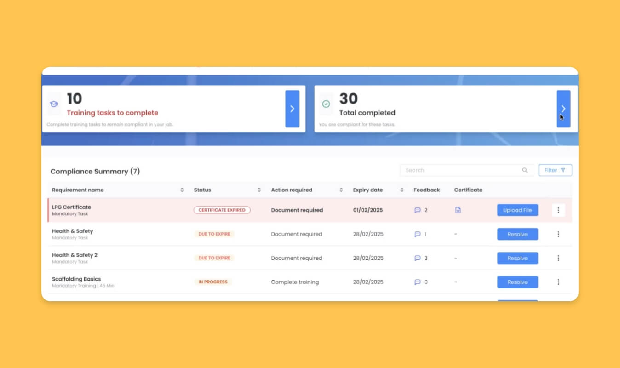Open feedback comments for Health & Safety 2
Image resolution: width=620 pixels, height=368 pixels.
(418, 258)
